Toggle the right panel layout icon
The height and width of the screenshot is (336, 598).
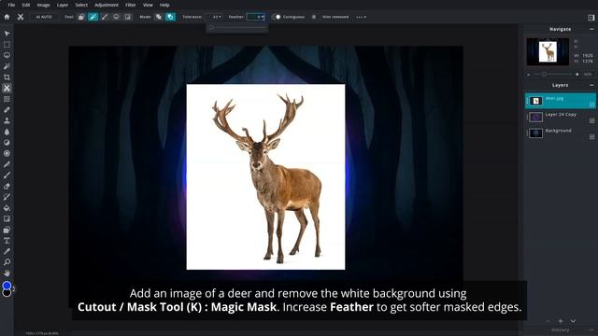[x=591, y=18]
